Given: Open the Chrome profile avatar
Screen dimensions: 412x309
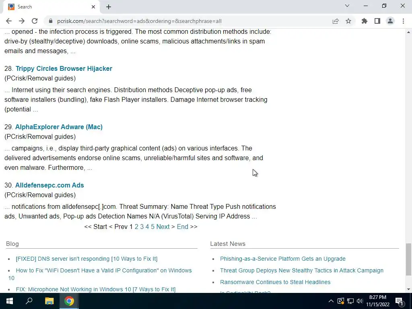Looking at the screenshot, I should click(x=390, y=21).
